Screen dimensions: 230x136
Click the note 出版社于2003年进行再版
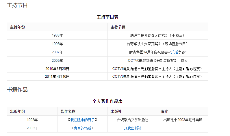coord(183,120)
